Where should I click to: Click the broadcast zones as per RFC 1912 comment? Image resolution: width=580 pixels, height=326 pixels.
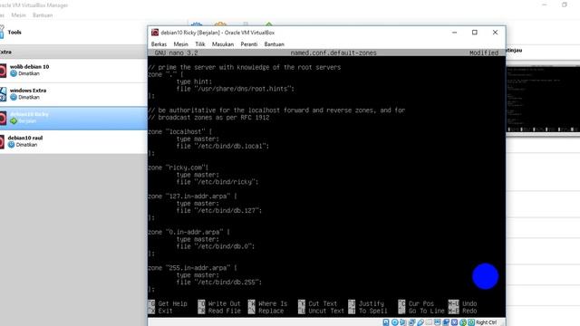208,118
